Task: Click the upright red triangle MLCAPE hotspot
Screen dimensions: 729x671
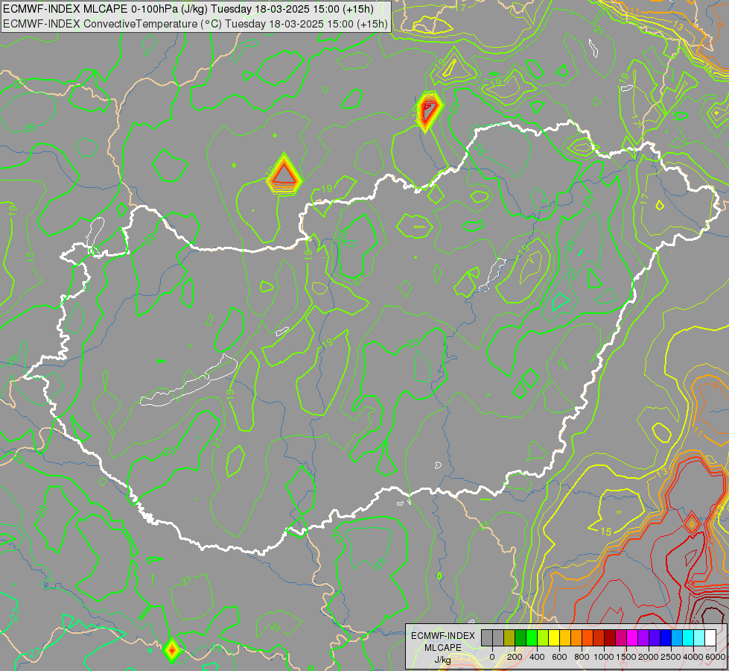Action: 284,174
